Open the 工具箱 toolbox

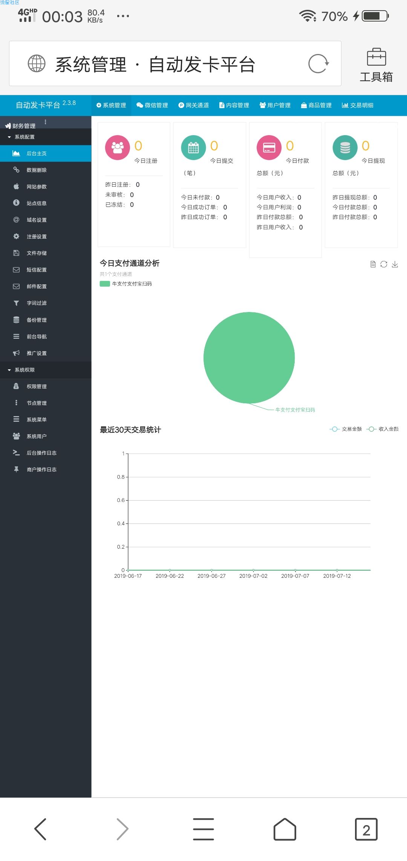point(376,65)
